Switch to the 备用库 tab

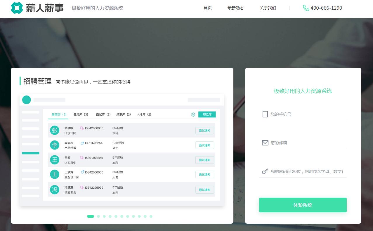[x=81, y=114]
